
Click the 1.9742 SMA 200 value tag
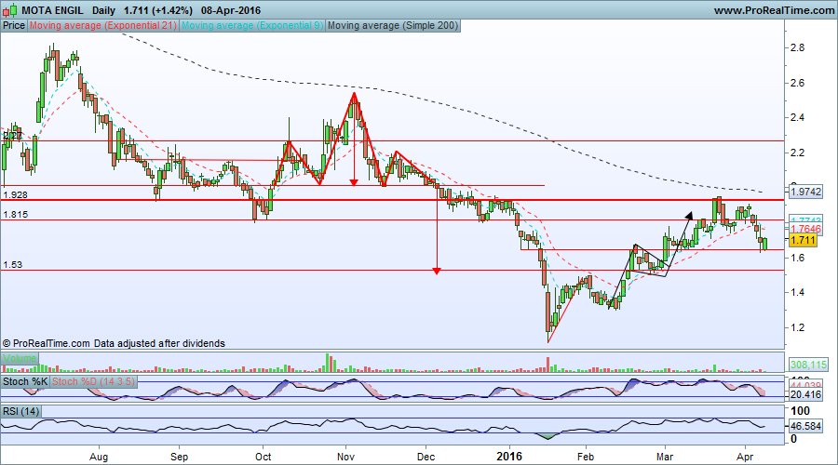click(805, 192)
